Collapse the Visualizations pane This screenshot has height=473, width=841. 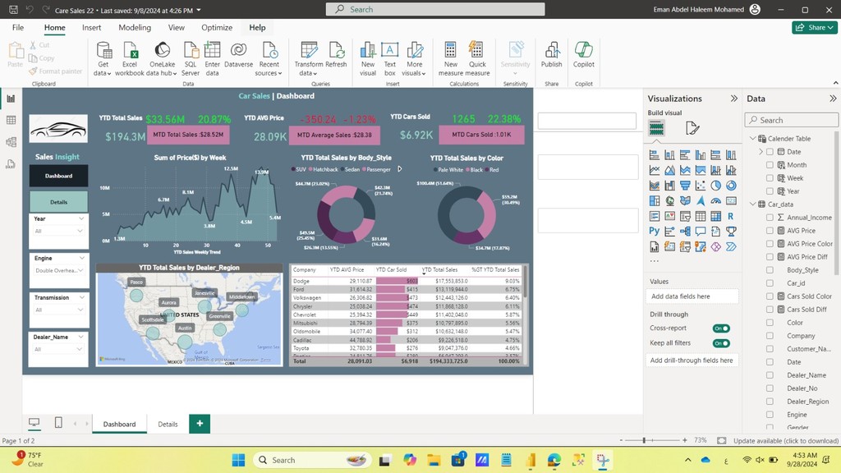click(x=733, y=99)
